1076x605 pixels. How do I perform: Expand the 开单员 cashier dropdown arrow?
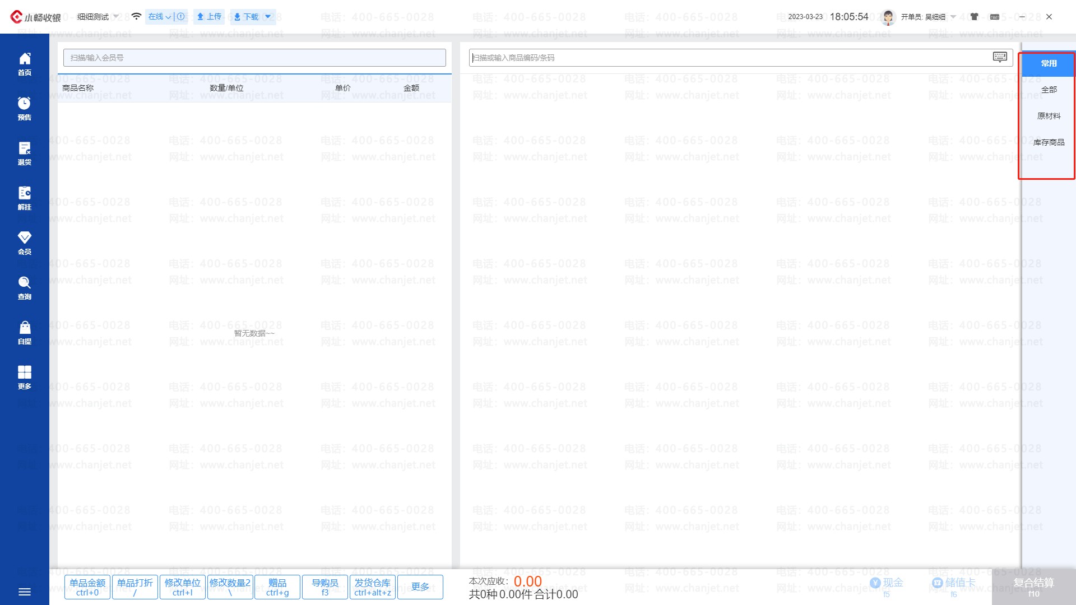coord(953,17)
